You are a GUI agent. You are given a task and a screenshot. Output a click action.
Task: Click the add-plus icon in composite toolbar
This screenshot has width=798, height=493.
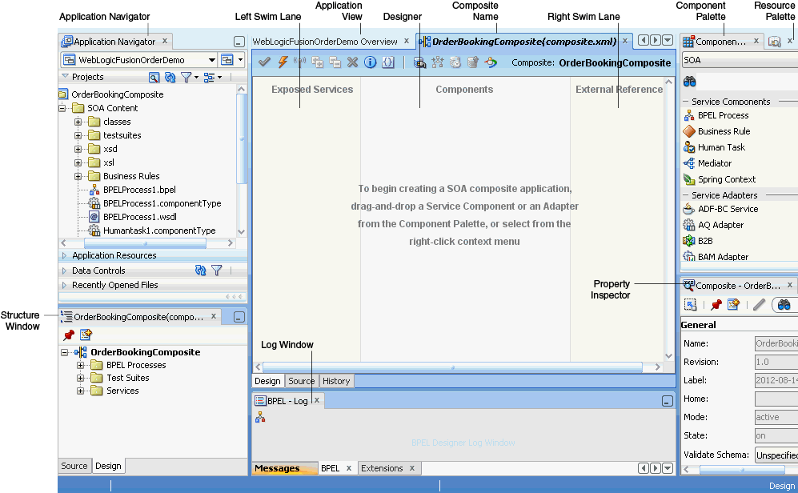pyautogui.click(x=317, y=62)
